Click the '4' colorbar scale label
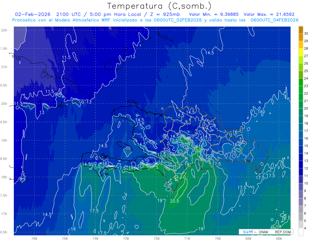Viewport: 313px width, 242px height. 305,228
